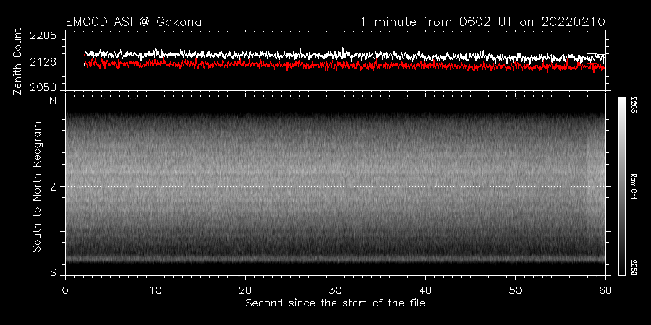Viewport: 651px width, 325px height.
Task: Click the 2205 label atop the colorbar
Action: (633, 106)
